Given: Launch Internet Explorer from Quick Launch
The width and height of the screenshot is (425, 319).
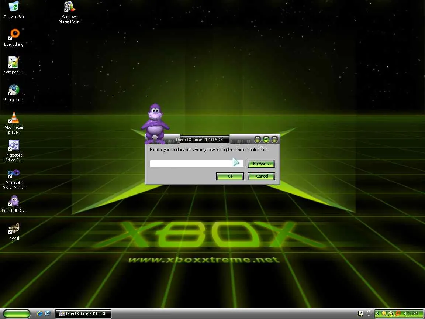Looking at the screenshot, I should [x=39, y=313].
